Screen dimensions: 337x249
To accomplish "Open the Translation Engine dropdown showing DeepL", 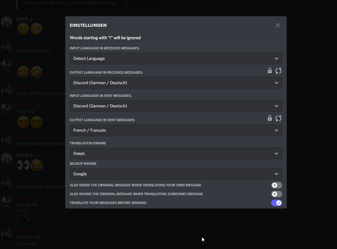I will [176, 153].
